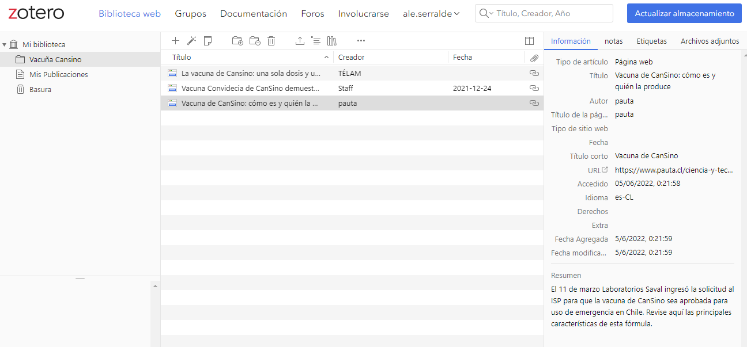Collapse the Mi biblioteca tree
The image size is (747, 347).
[4, 44]
